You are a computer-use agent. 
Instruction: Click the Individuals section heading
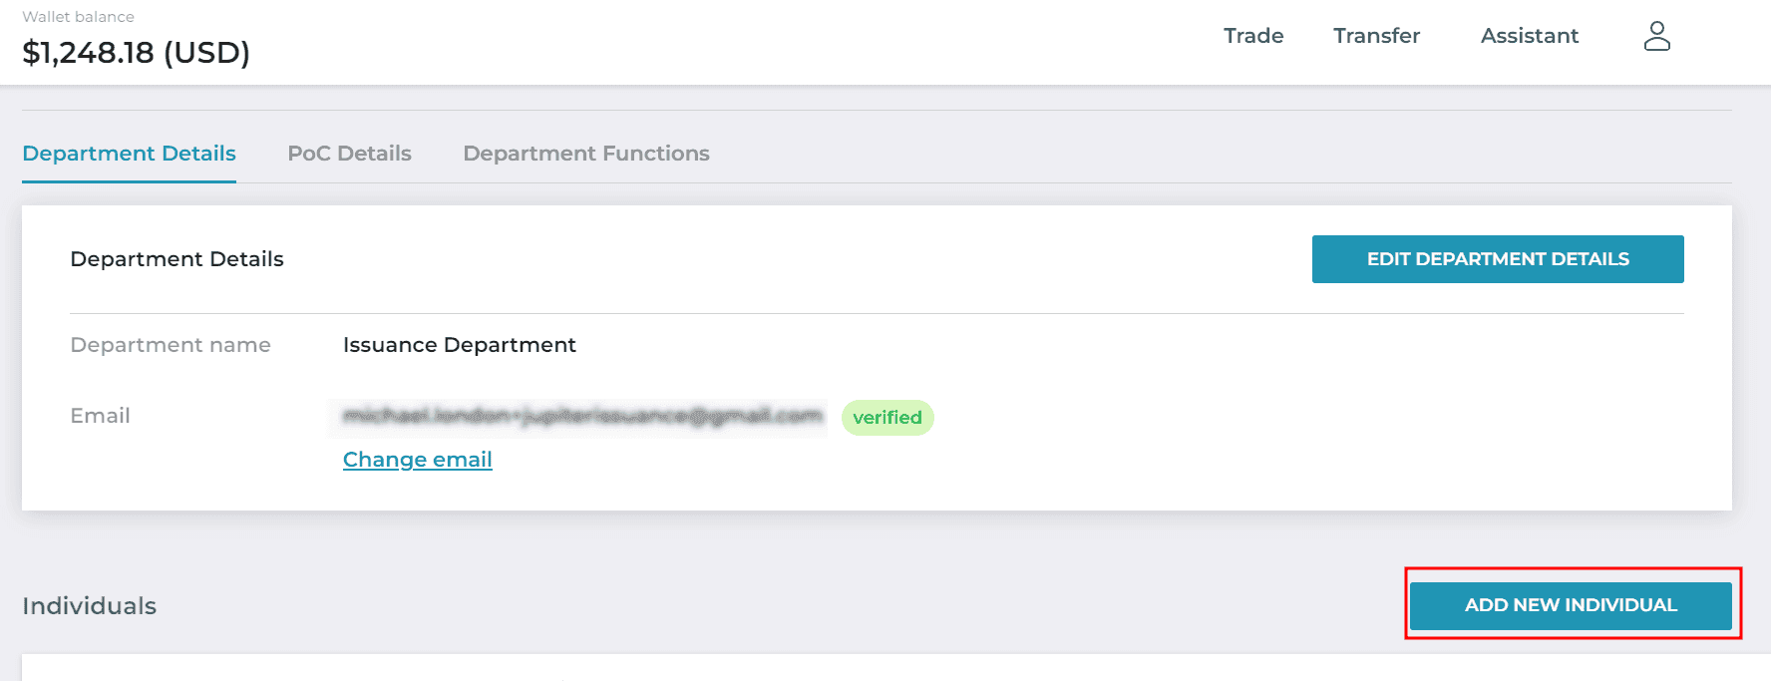click(x=89, y=606)
